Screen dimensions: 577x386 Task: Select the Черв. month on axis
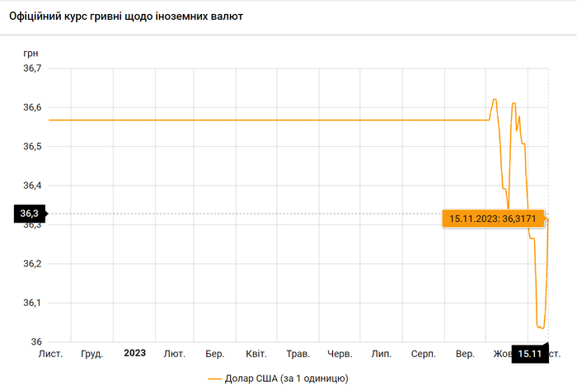pyautogui.click(x=340, y=354)
